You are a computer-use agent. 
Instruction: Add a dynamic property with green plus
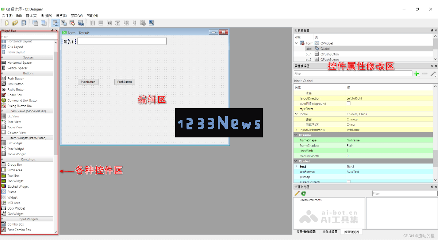[416, 74]
